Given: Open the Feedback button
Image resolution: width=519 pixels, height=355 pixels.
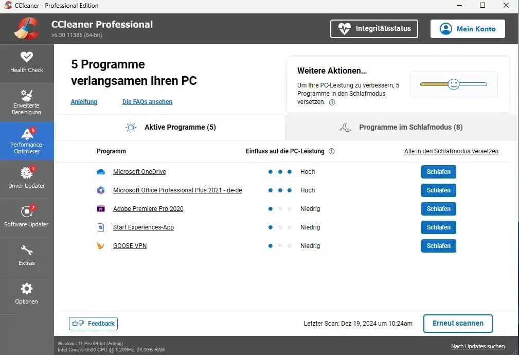Looking at the screenshot, I should (93, 324).
